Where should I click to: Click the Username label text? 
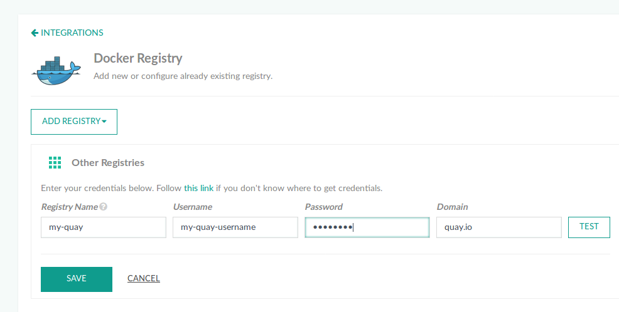pos(192,207)
